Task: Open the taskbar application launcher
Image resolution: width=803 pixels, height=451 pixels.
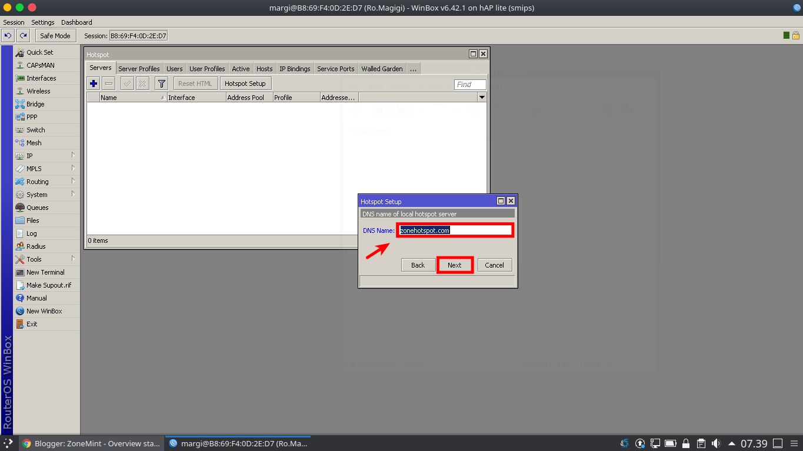Action: click(x=8, y=443)
